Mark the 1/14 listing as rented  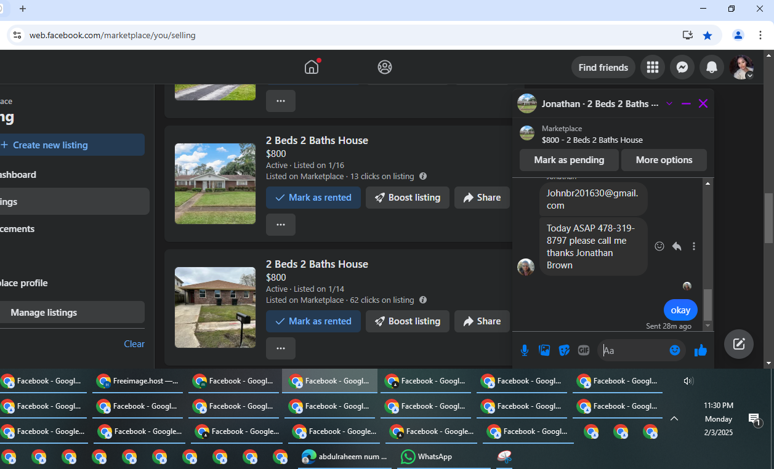tap(313, 321)
